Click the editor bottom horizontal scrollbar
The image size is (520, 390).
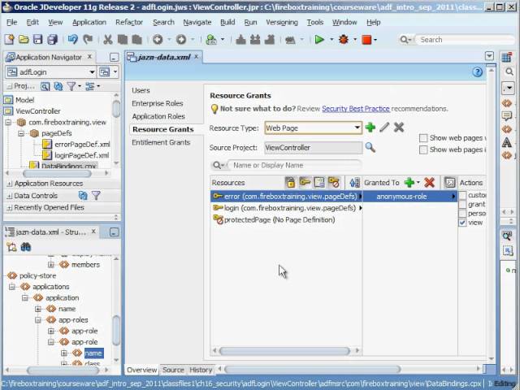312,369
